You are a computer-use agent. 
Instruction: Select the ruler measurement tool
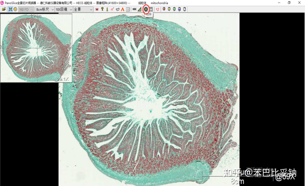pyautogui.click(x=134, y=9)
